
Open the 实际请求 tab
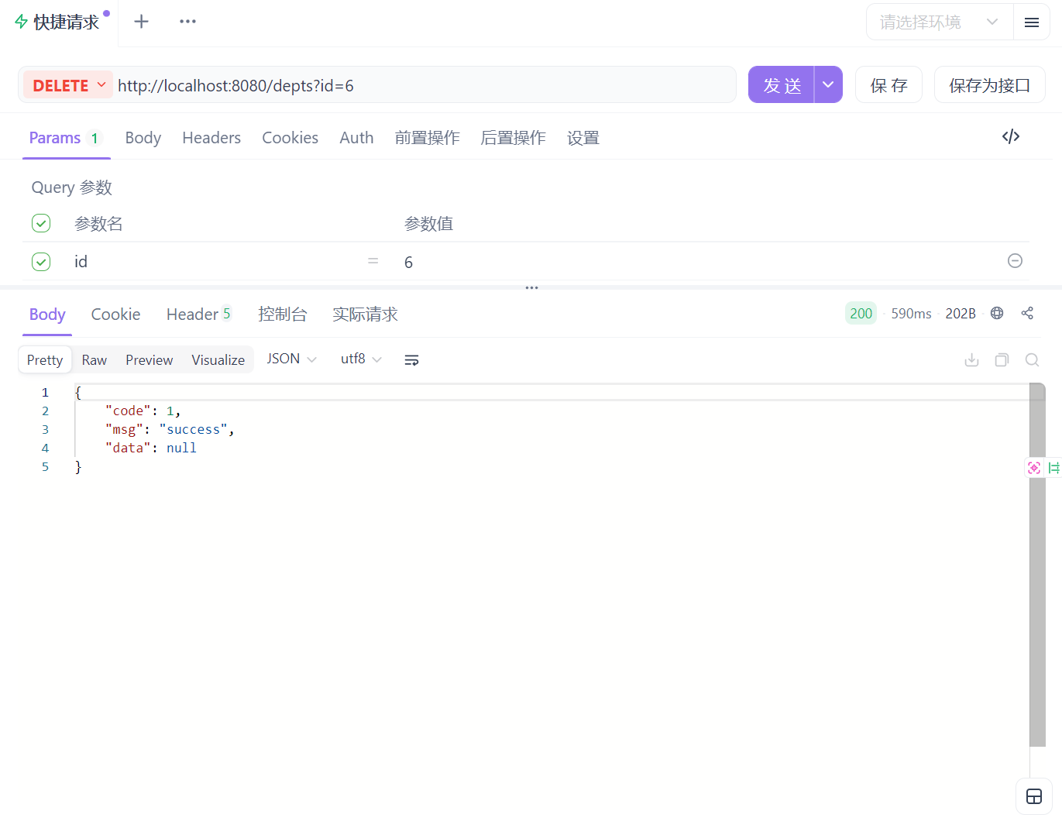pos(365,314)
